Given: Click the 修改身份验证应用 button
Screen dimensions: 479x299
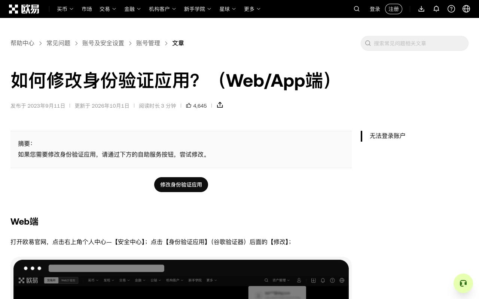Looking at the screenshot, I should click(x=181, y=185).
